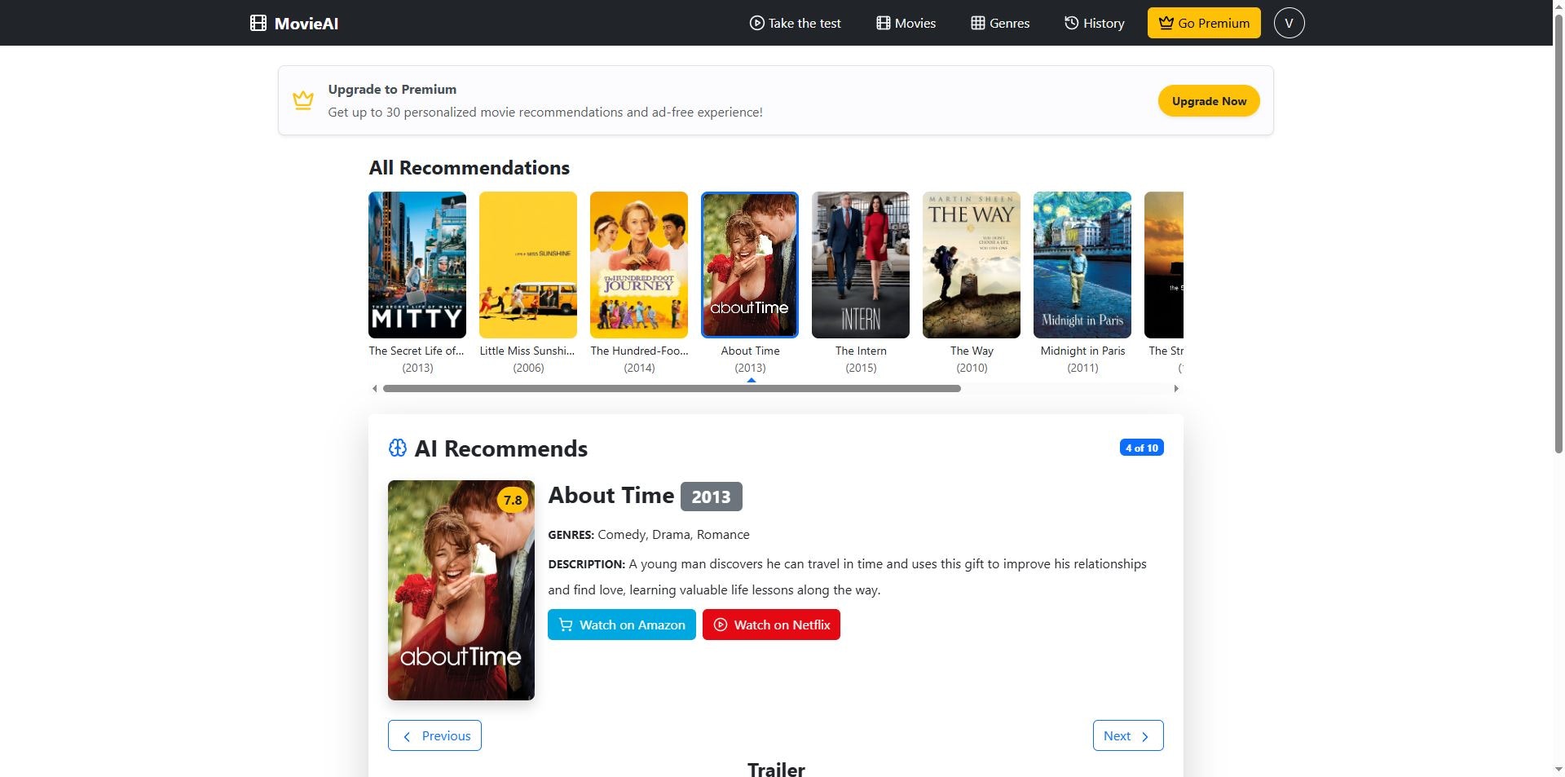Click the Watch on Amazon button

tap(622, 625)
